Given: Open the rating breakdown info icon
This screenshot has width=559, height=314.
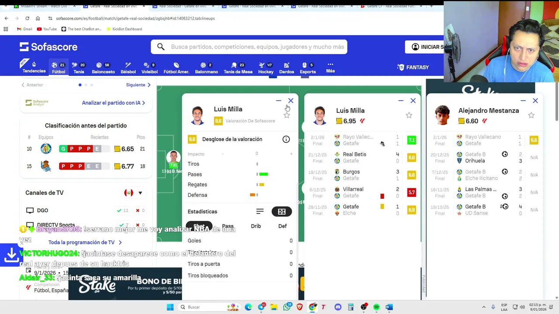Looking at the screenshot, I should (x=286, y=139).
